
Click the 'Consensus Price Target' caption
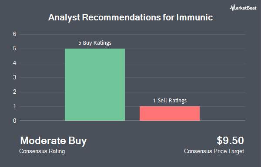click(214, 151)
